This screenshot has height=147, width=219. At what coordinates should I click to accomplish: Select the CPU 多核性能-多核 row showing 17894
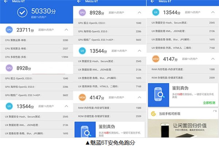(x=37, y=57)
